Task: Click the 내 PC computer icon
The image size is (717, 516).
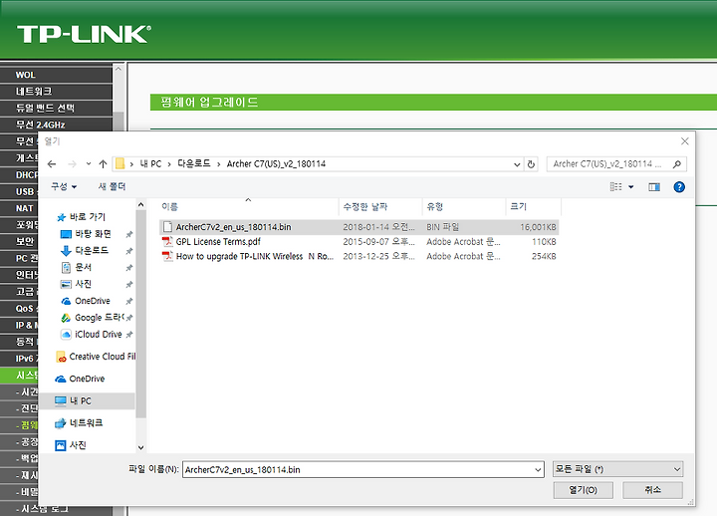Action: coord(61,401)
